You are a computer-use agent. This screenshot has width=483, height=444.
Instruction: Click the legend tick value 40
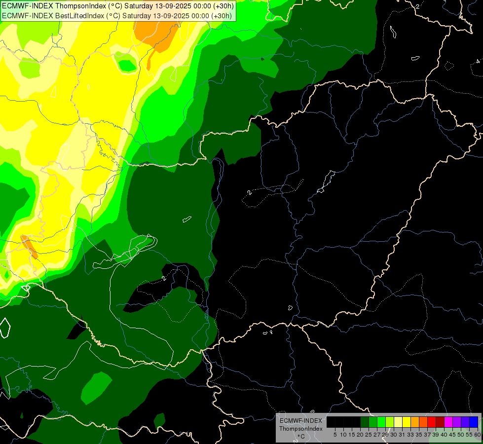(444, 435)
